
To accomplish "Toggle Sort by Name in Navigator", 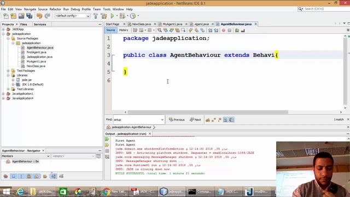I will (x=54, y=176).
